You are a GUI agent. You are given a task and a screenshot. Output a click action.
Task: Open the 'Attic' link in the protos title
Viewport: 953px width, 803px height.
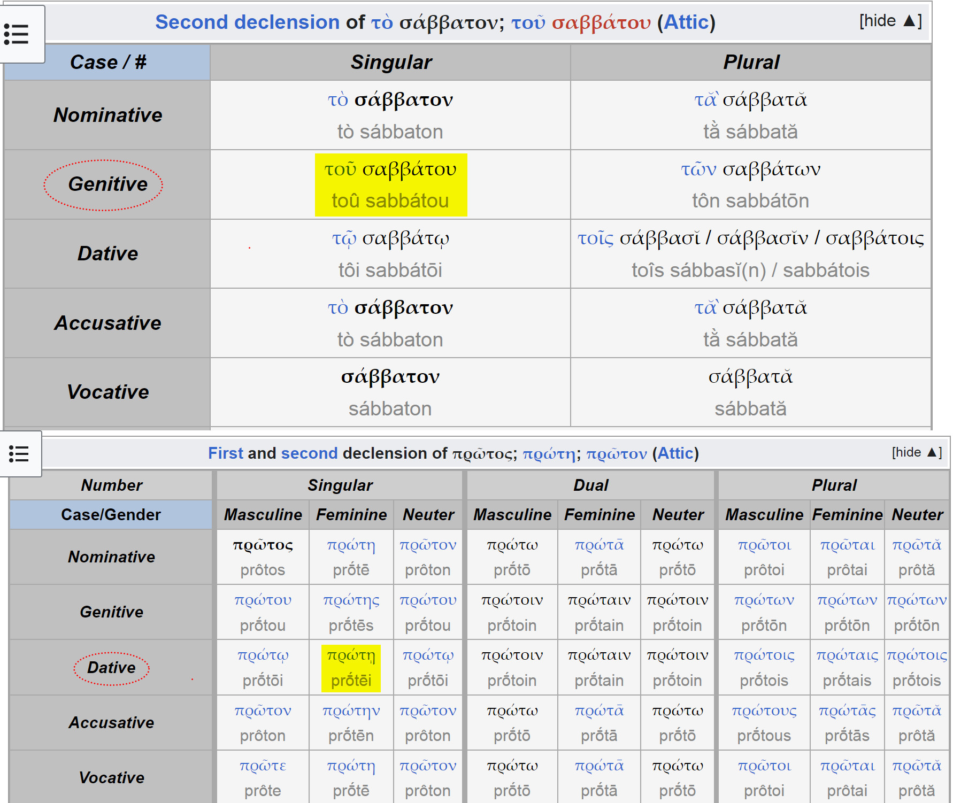[675, 453]
